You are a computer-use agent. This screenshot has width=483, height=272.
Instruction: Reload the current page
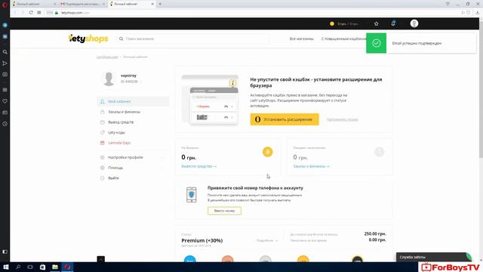31,13
